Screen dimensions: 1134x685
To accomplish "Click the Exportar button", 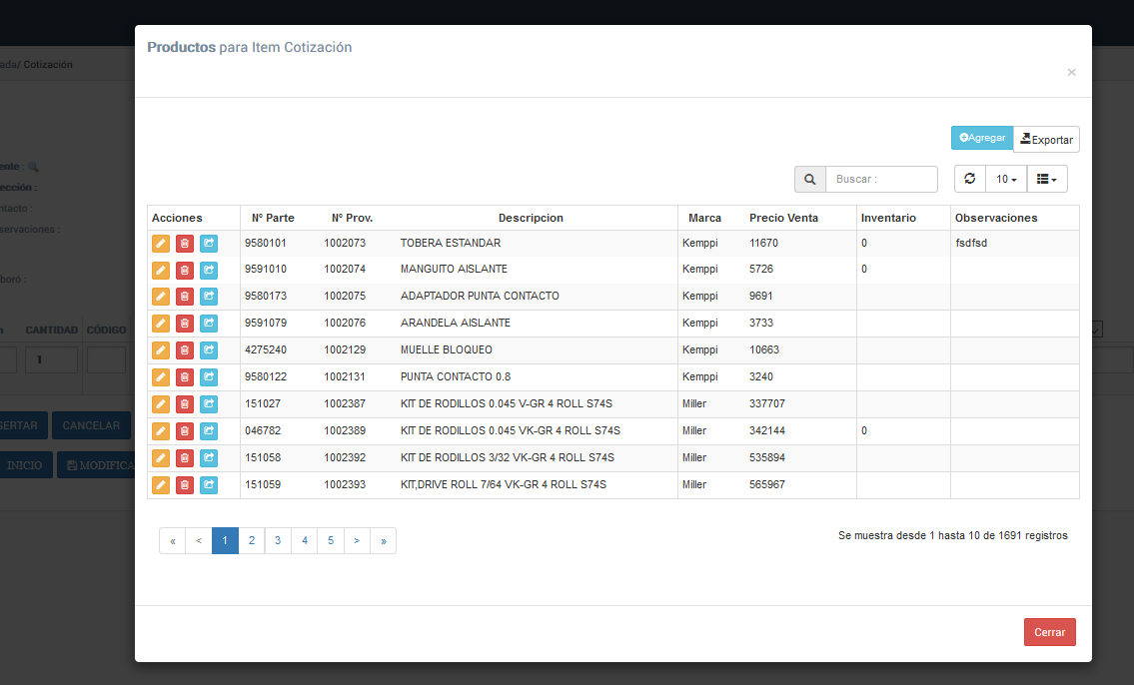I will click(x=1046, y=140).
